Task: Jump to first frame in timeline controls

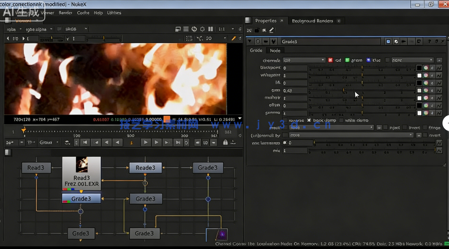Action: [x=85, y=143]
